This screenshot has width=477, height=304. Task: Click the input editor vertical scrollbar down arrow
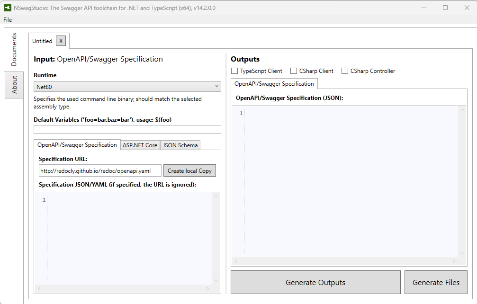click(x=216, y=281)
